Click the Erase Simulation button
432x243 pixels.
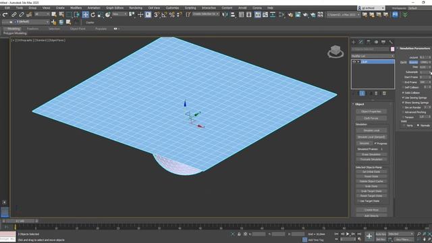(371, 155)
